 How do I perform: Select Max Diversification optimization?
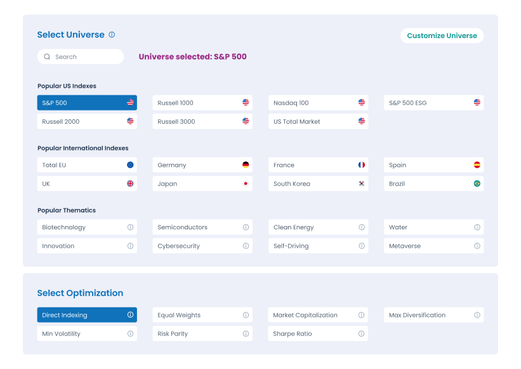pos(433,315)
